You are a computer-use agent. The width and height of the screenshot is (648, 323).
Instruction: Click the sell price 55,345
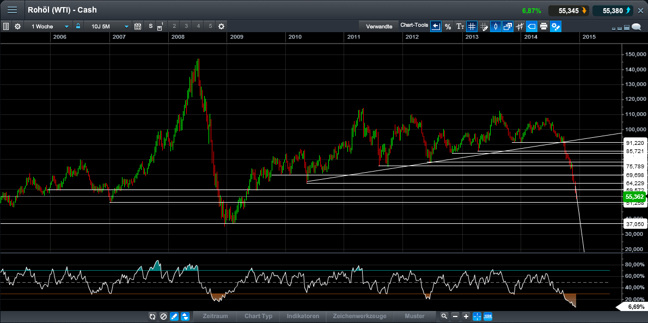pos(568,11)
